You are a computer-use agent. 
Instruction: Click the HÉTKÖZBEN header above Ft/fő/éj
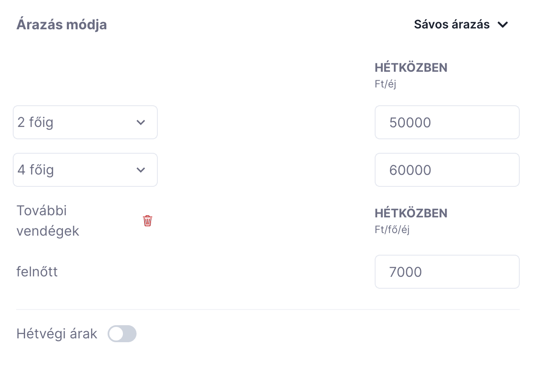coord(411,213)
